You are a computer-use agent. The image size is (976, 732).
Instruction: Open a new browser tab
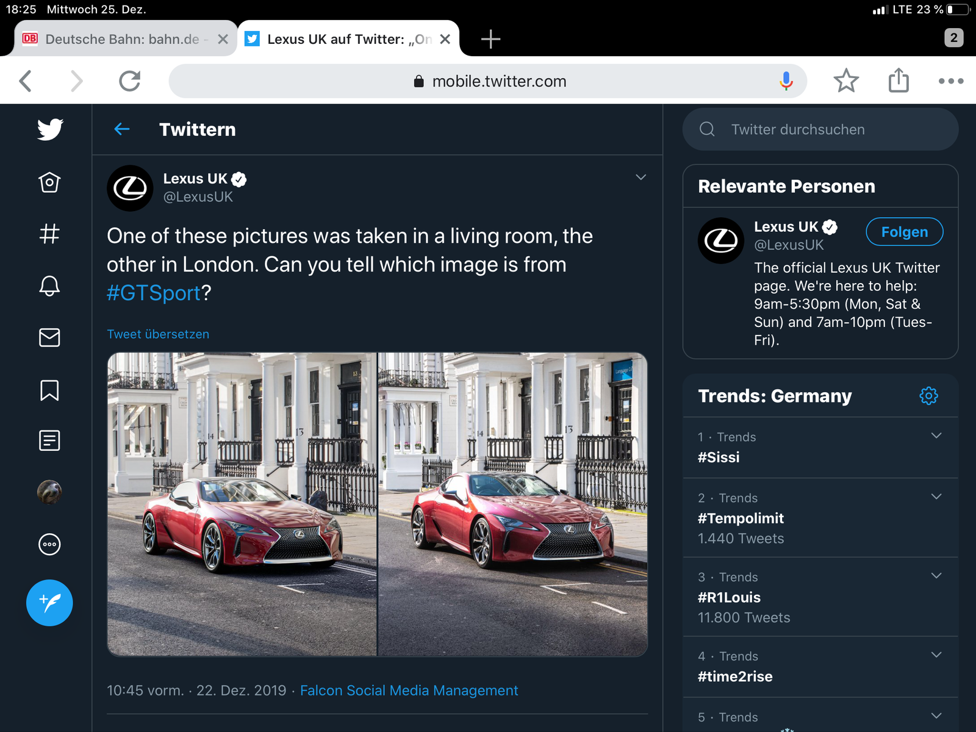point(490,39)
